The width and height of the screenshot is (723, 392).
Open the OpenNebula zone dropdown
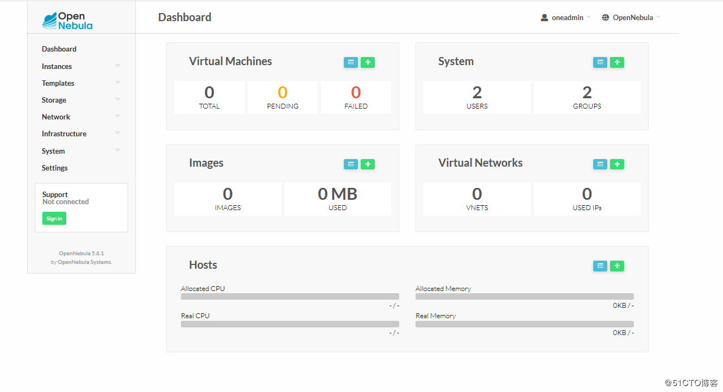pyautogui.click(x=631, y=17)
